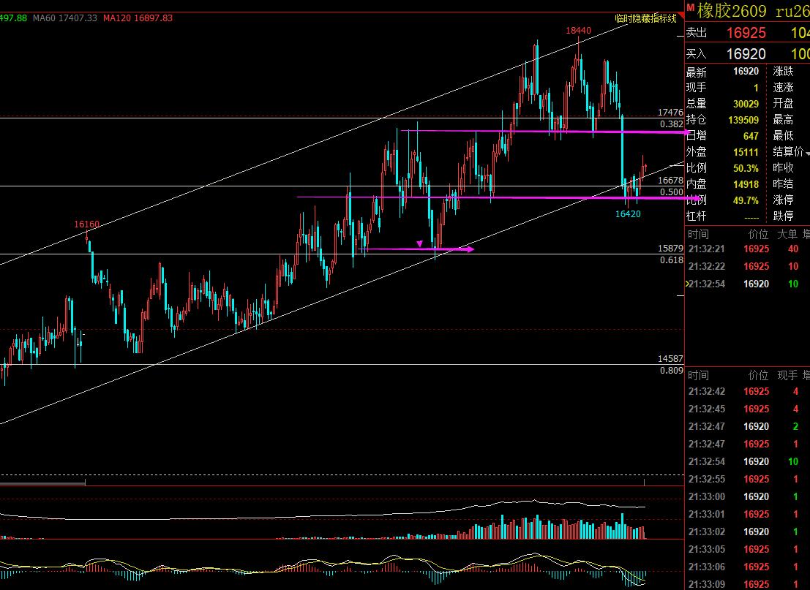This screenshot has width=810, height=590.
Task: Click the 涨跌 label
Action: click(x=783, y=71)
